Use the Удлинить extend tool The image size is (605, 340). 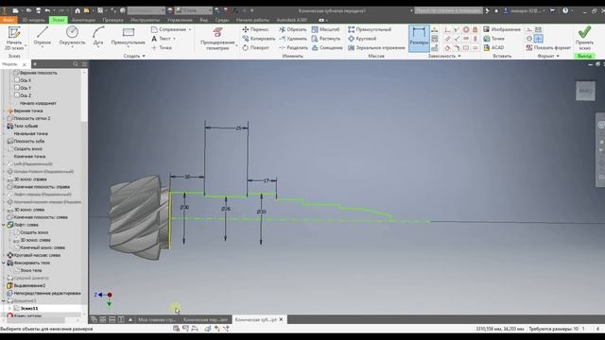click(x=292, y=39)
